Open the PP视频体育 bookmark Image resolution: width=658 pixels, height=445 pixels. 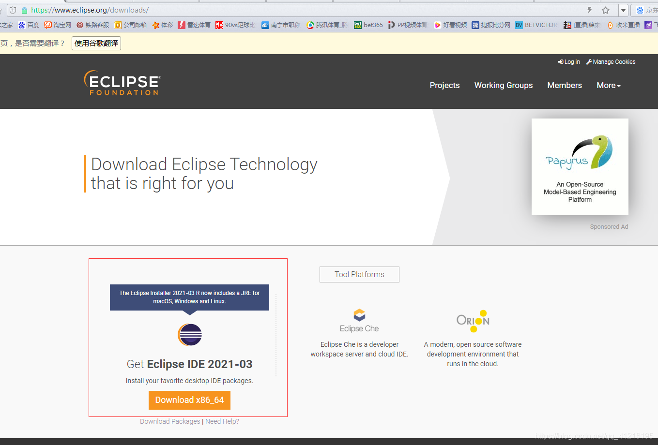[x=408, y=25]
